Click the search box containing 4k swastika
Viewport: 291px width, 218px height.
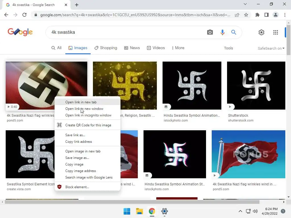tap(126, 32)
